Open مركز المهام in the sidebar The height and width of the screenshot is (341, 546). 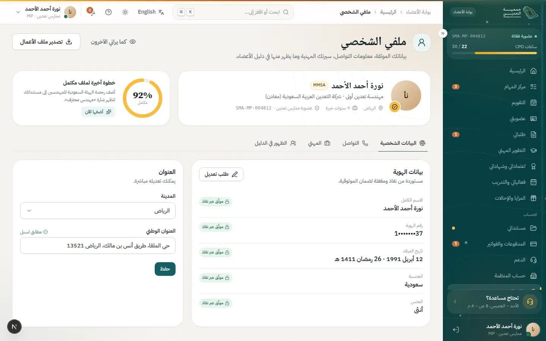coord(494,87)
